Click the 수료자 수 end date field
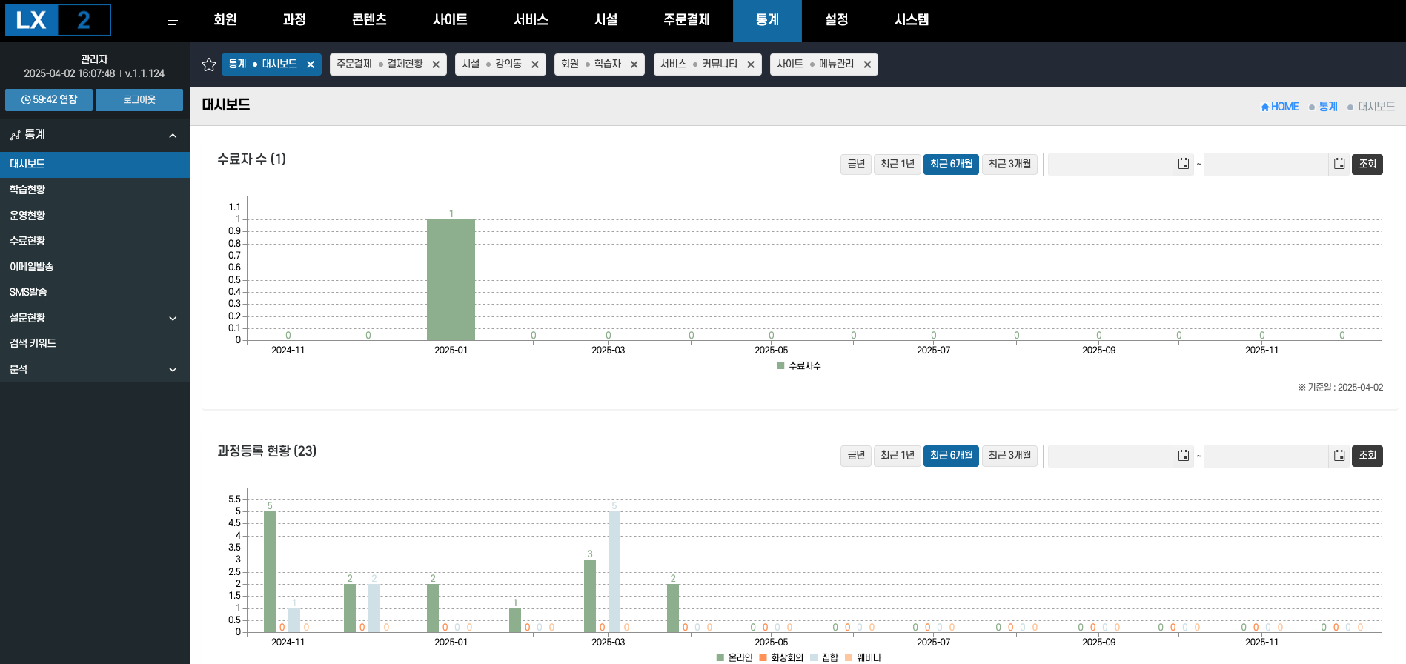 click(1266, 164)
